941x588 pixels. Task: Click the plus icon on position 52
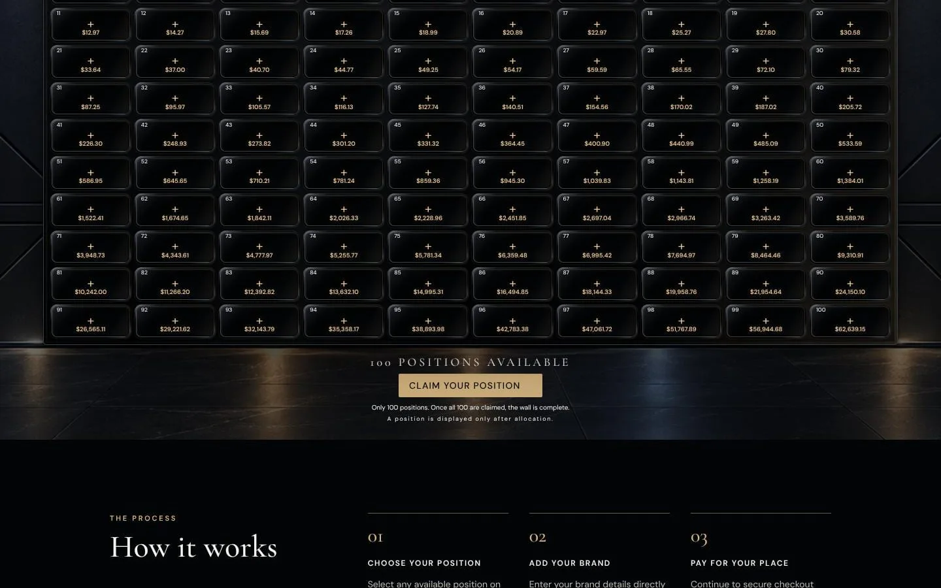[x=175, y=172]
